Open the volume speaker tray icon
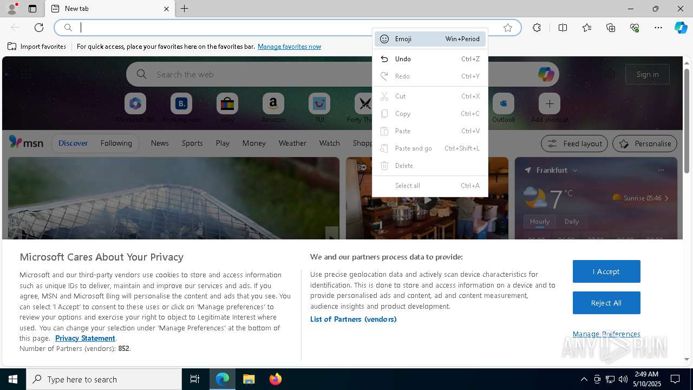Screen dimensions: 693x390 point(623,379)
